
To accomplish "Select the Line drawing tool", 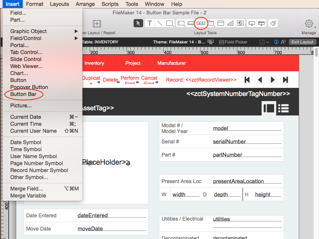I will click(x=159, y=23).
